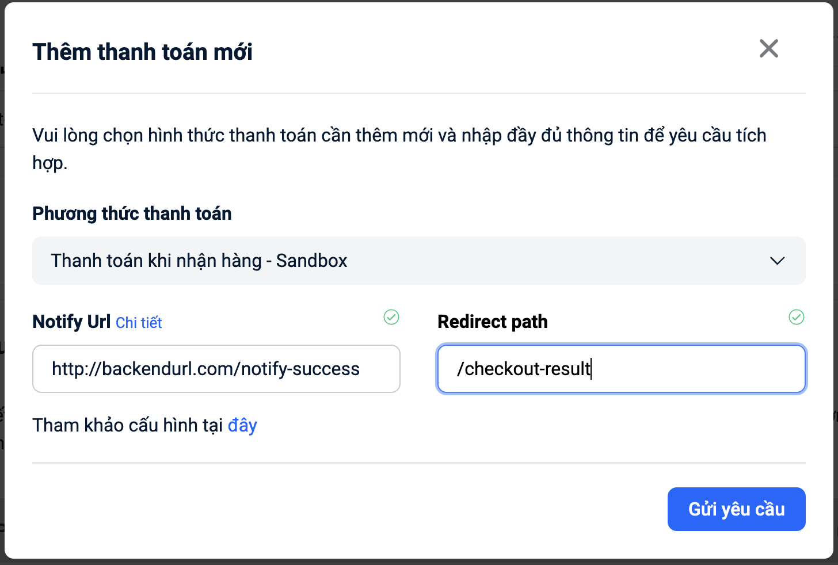Viewport: 838px width, 565px height.
Task: Place cursor in the /checkout-result text
Action: tap(524, 369)
